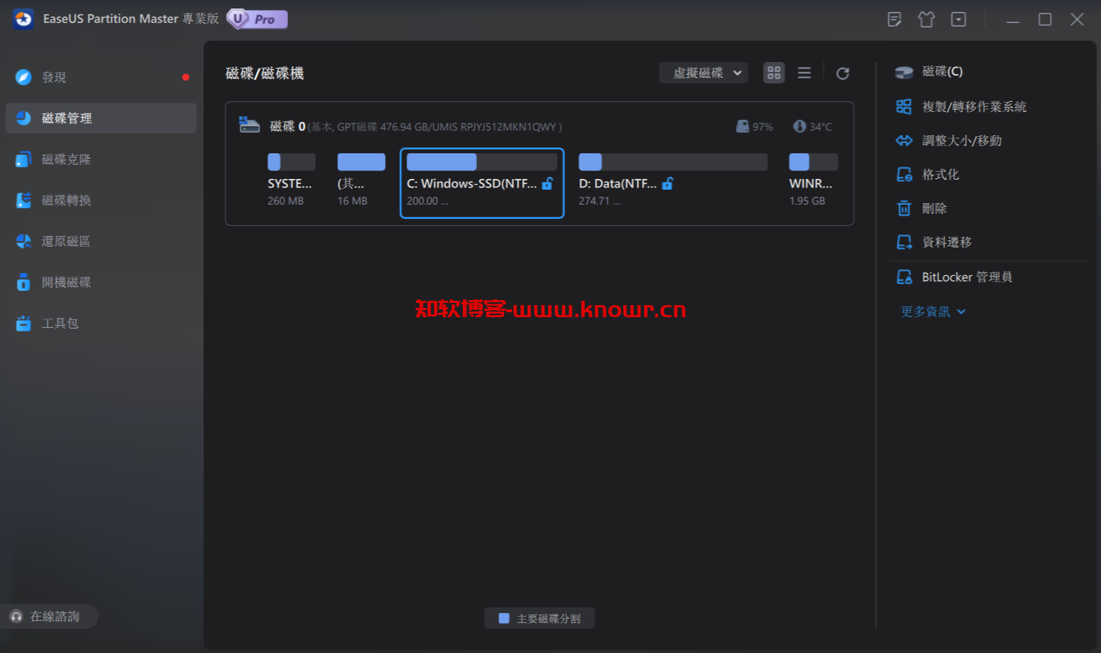Select the D: Data partition
1101x653 pixels.
coord(673,182)
